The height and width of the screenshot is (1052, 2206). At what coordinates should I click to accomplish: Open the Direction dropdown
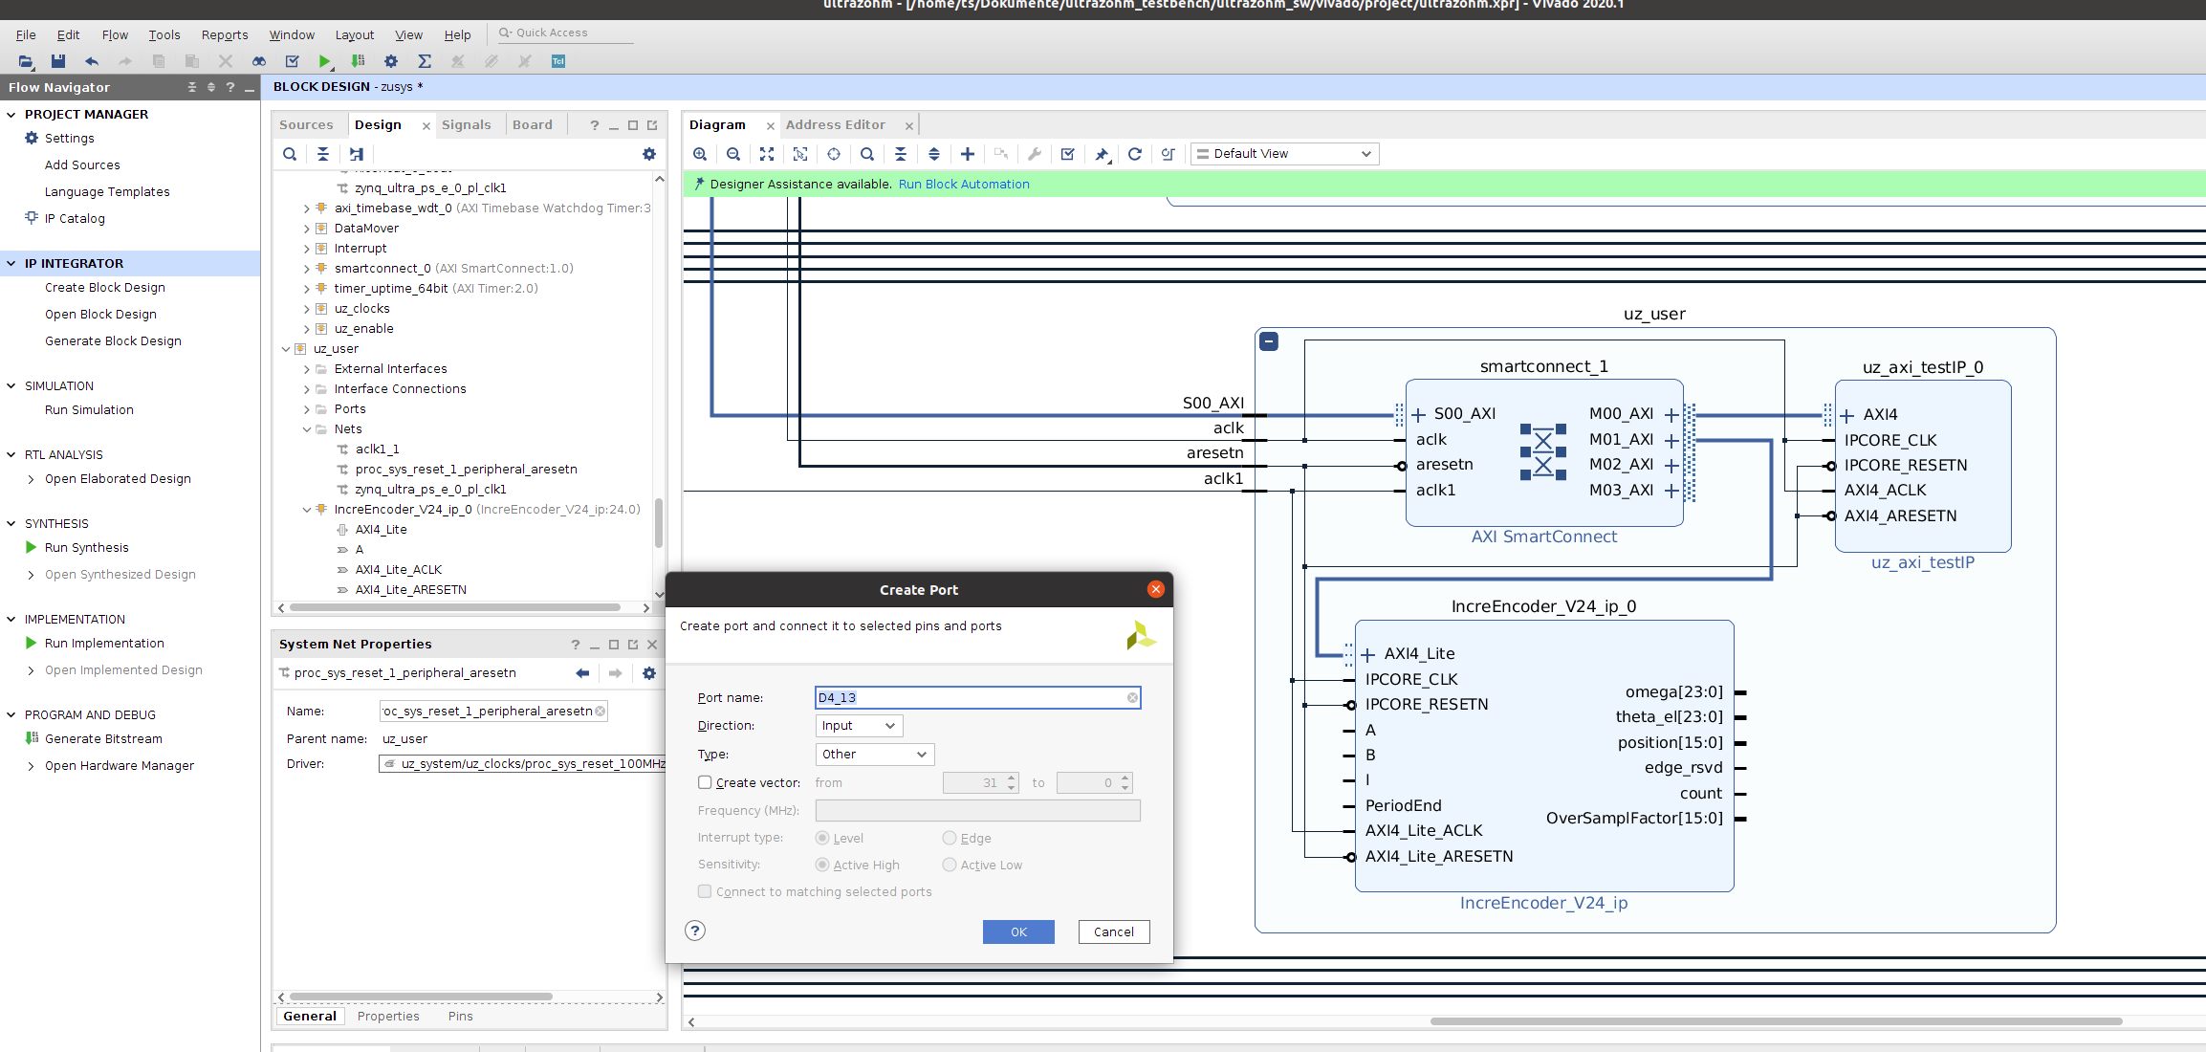point(858,726)
